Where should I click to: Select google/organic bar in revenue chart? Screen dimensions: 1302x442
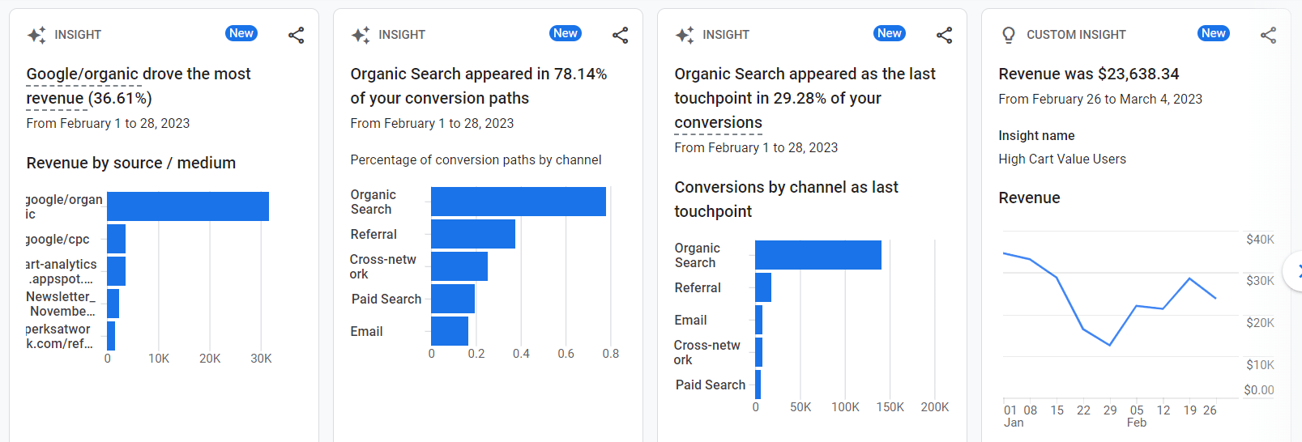pyautogui.click(x=188, y=206)
